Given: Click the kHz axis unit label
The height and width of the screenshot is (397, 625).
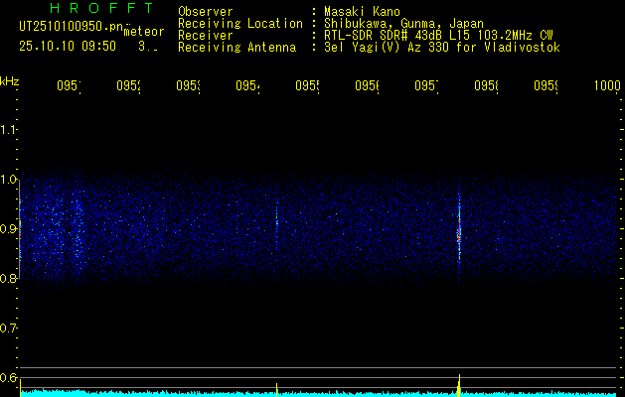Looking at the screenshot, I should (10, 80).
